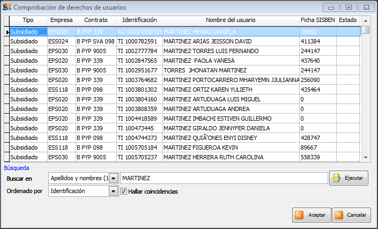Click identification cell TI 1002777784

click(x=139, y=51)
